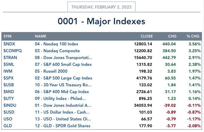Screen dimensions: 204x132
Task: Sort by the SYM column header
Action: 7,36
